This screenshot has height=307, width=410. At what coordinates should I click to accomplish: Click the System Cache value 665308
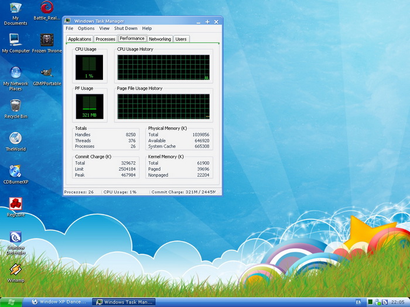202,146
